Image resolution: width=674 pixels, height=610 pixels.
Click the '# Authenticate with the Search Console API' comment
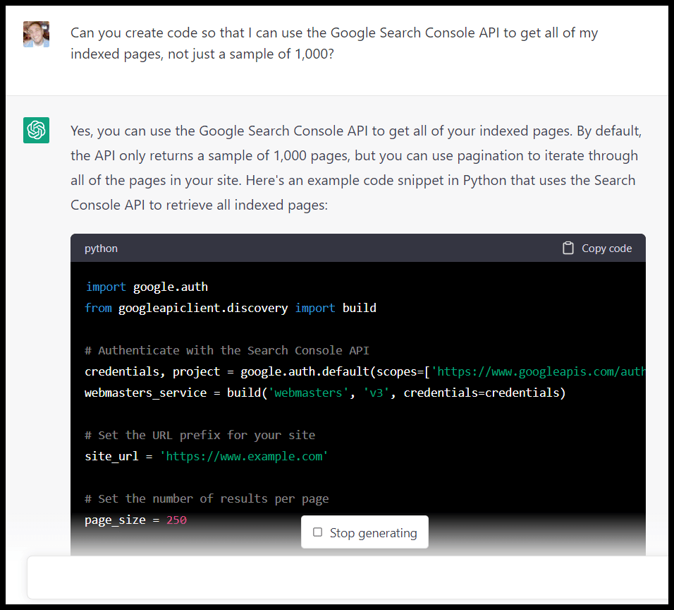[x=226, y=350]
